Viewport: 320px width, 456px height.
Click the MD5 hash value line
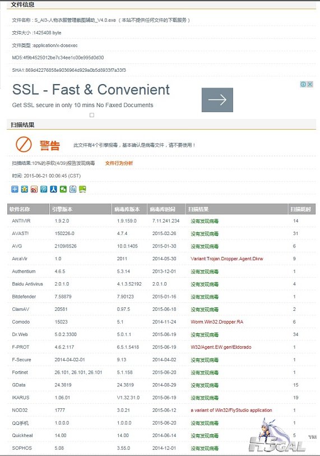[58, 58]
